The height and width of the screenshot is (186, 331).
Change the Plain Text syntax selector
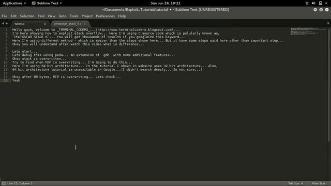tap(319, 183)
